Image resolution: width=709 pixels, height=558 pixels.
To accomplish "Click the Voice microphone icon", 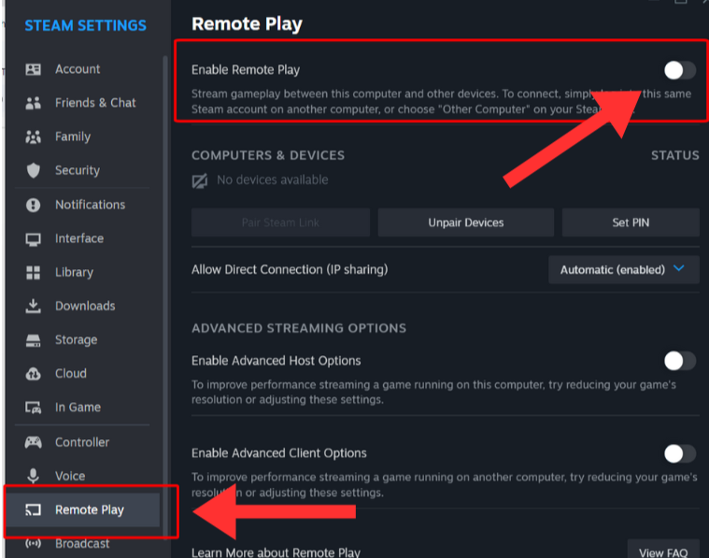I will click(34, 476).
